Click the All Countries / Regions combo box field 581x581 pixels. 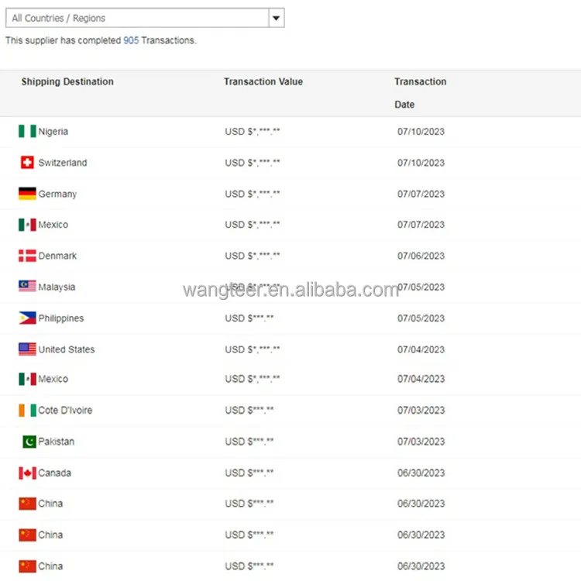pyautogui.click(x=145, y=18)
